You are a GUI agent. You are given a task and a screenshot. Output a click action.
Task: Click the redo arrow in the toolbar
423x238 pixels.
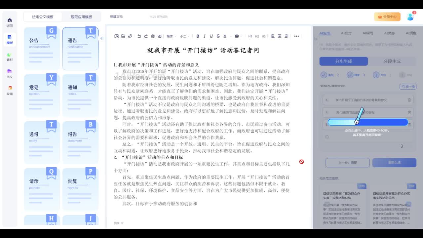click(x=146, y=36)
